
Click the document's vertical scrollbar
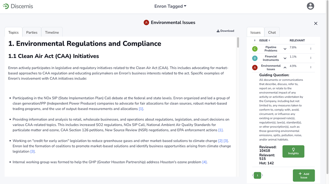click(237, 43)
